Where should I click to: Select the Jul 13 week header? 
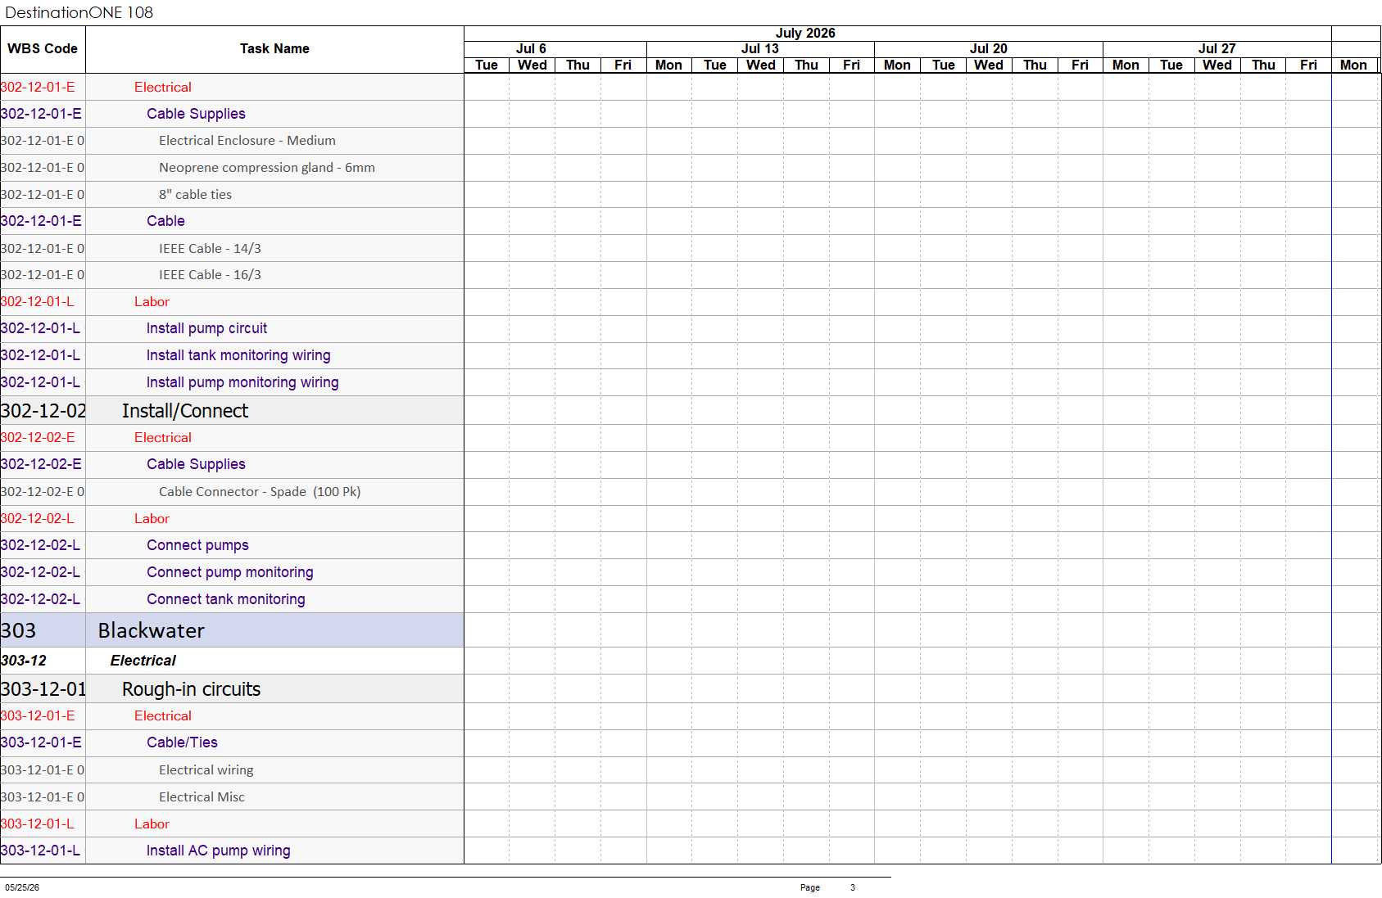coord(760,49)
